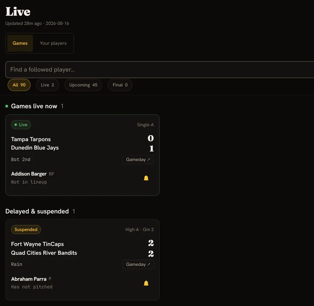Click the Live page title
The image size is (314, 306).
(18, 11)
